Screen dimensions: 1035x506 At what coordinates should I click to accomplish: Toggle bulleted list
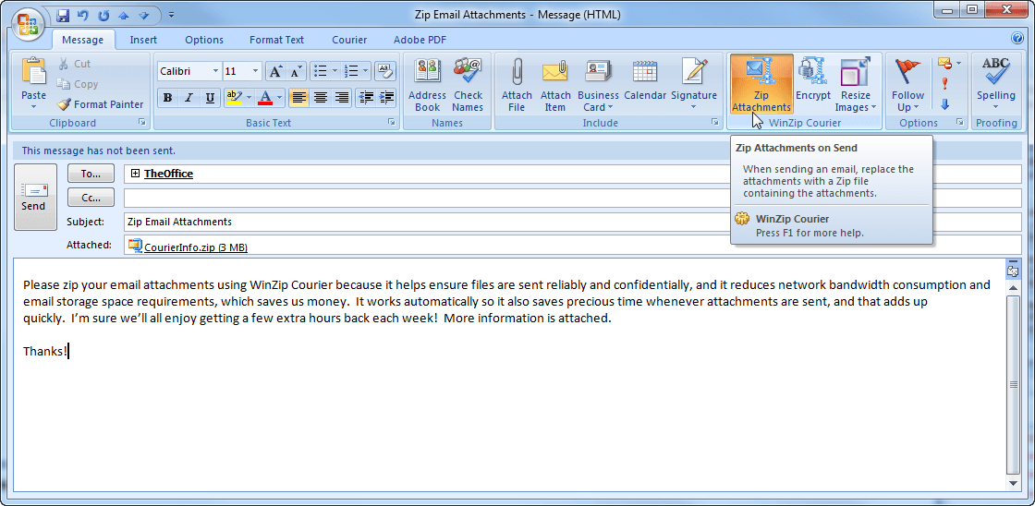point(320,70)
